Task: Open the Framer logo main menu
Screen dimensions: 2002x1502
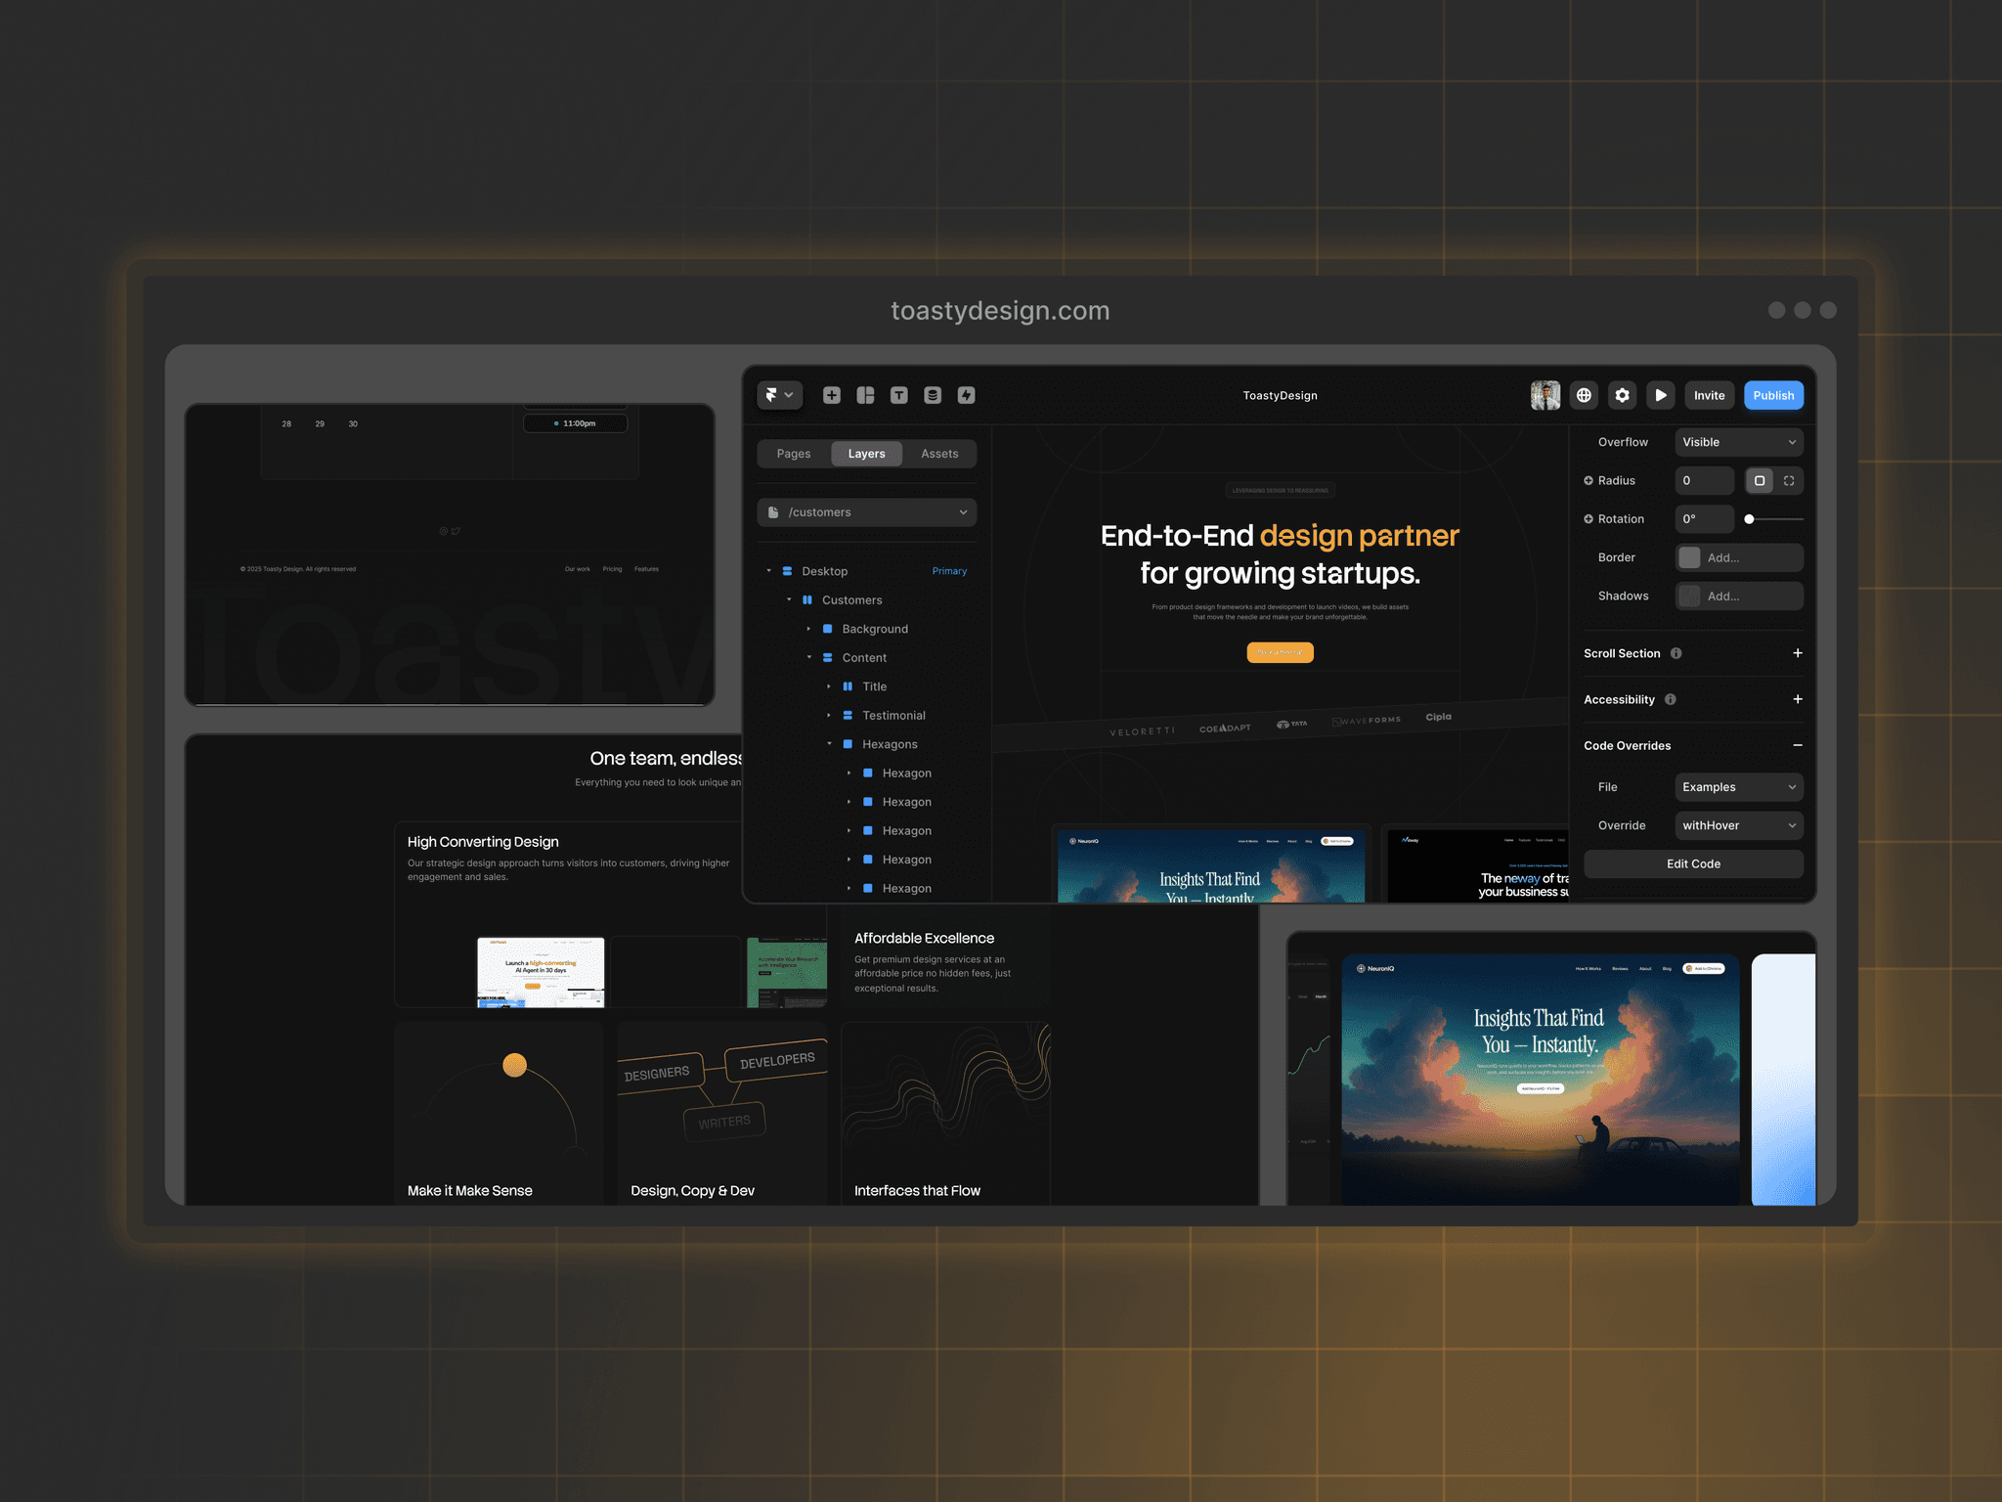Action: (x=779, y=395)
